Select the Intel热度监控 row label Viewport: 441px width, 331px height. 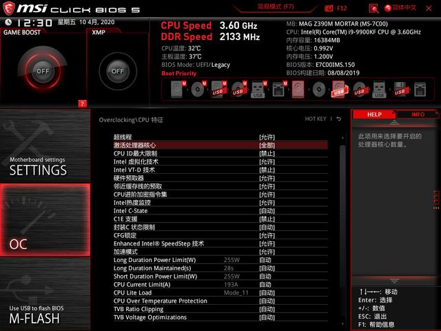tap(132, 202)
